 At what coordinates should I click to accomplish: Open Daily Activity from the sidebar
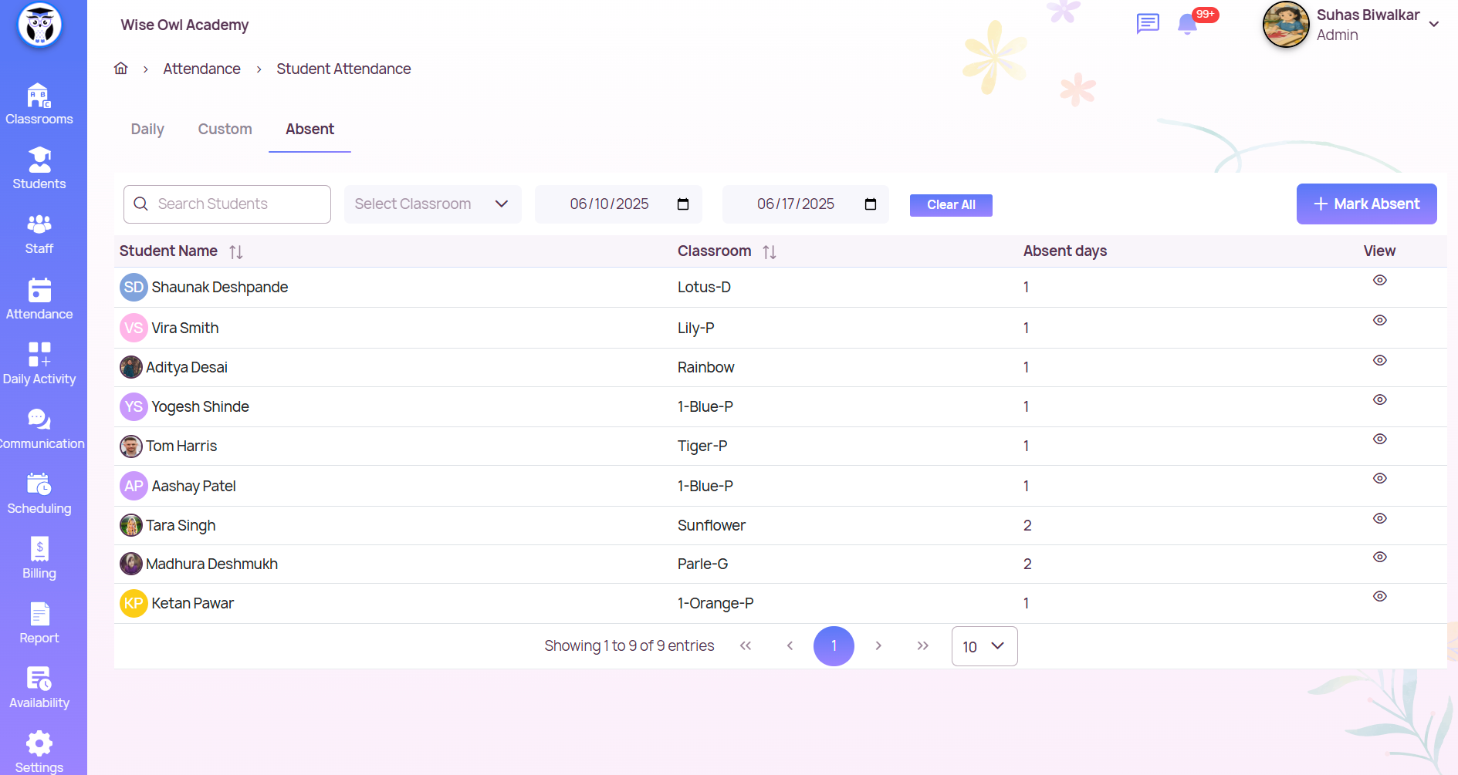39,363
